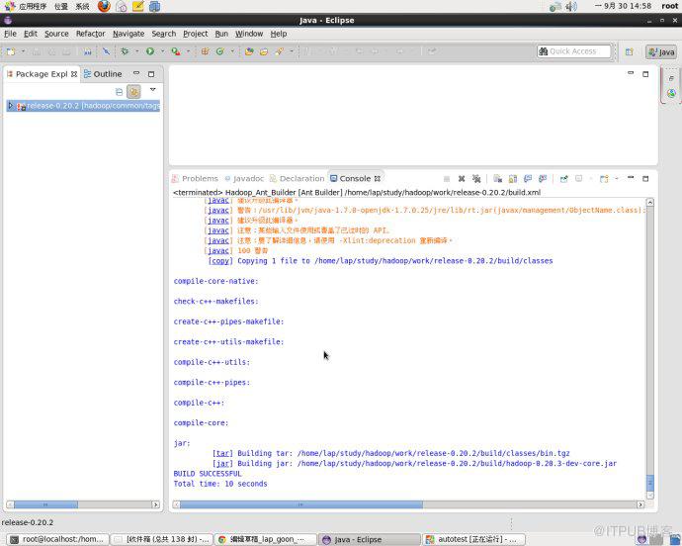682x546 pixels.
Task: Click the Search flashlight toolbar icon
Action: [279, 51]
